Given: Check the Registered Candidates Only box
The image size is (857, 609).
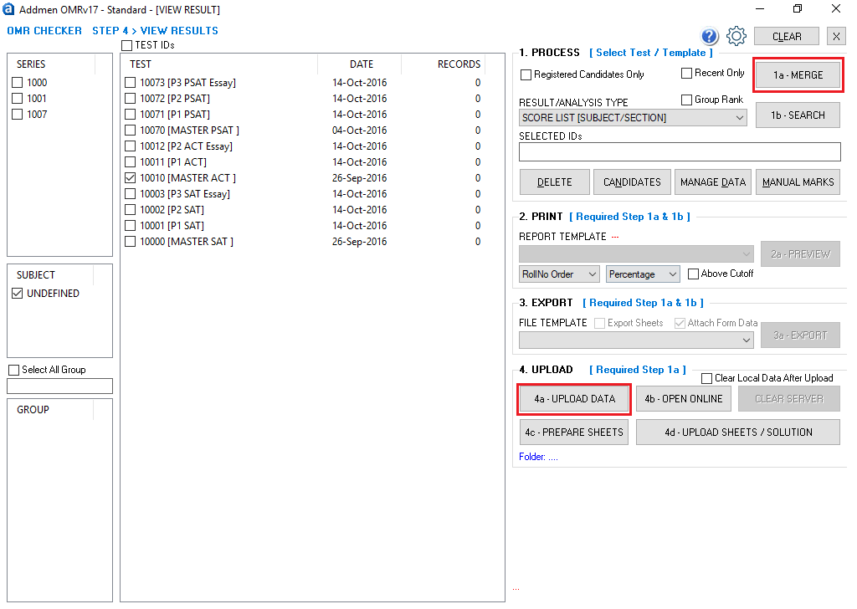Looking at the screenshot, I should 526,74.
